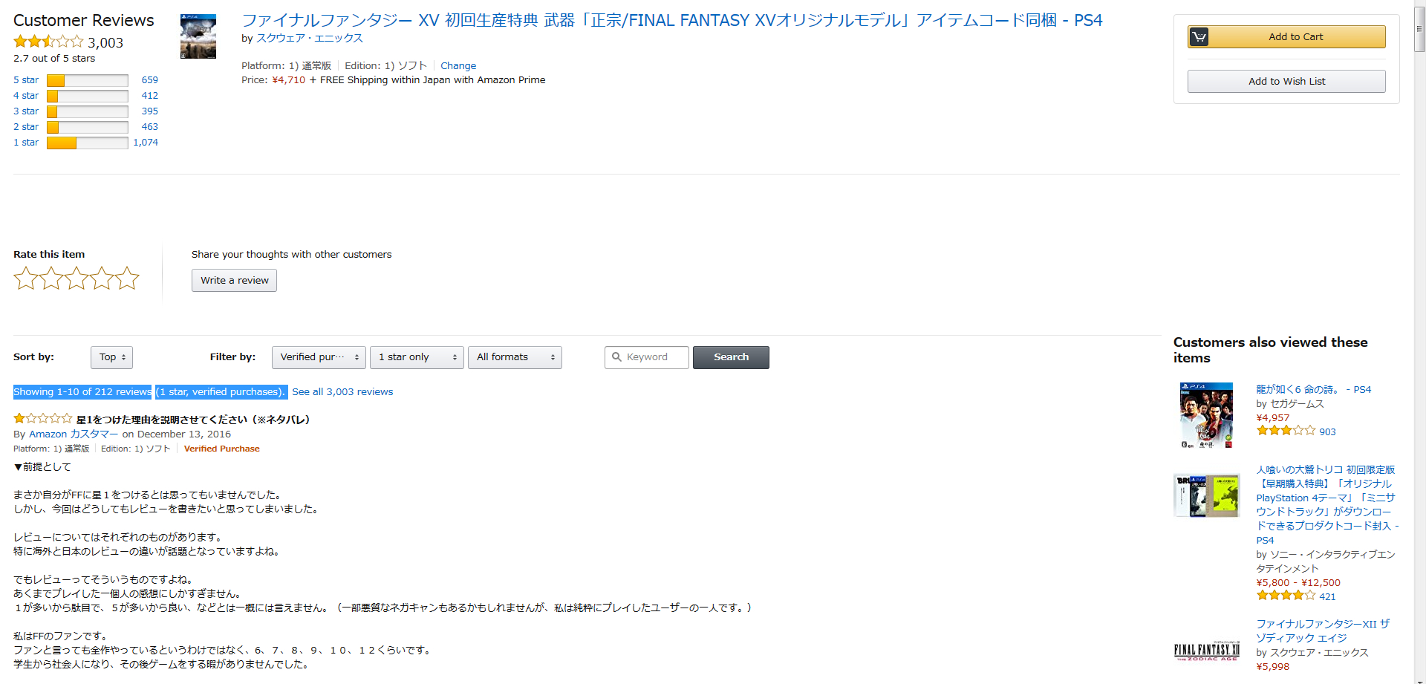Filter reviews by the 2 star link

(26, 126)
